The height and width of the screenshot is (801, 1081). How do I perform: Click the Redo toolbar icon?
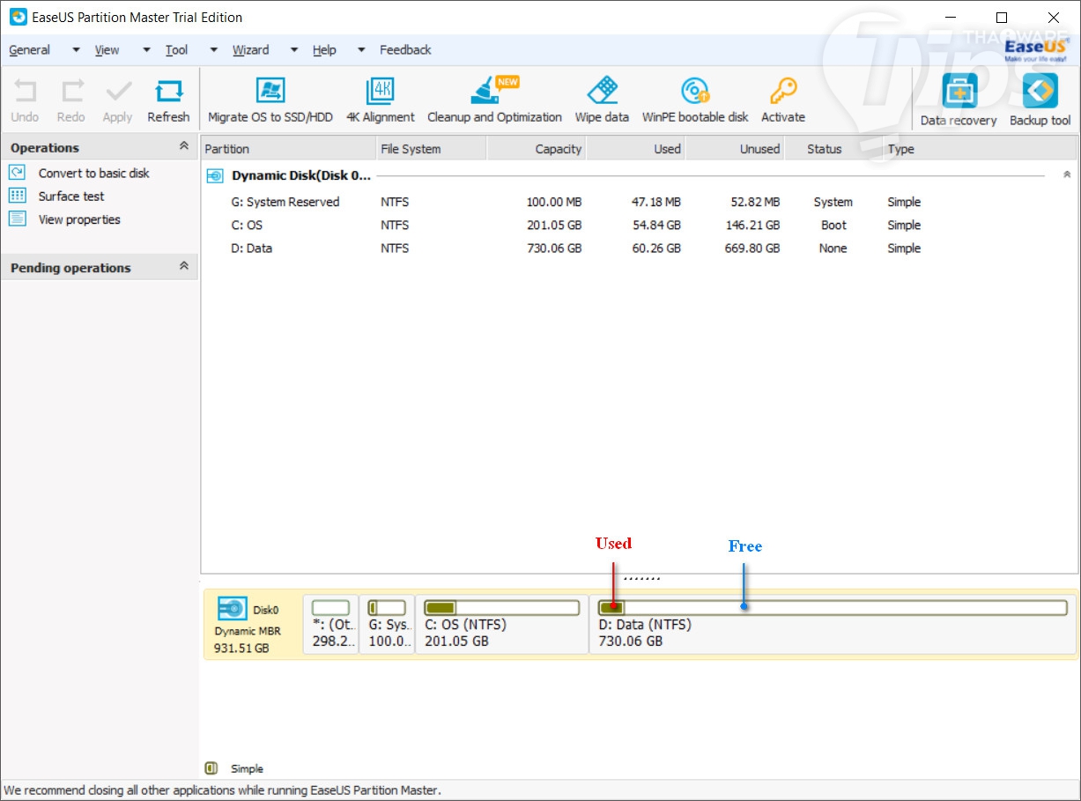coord(71,92)
